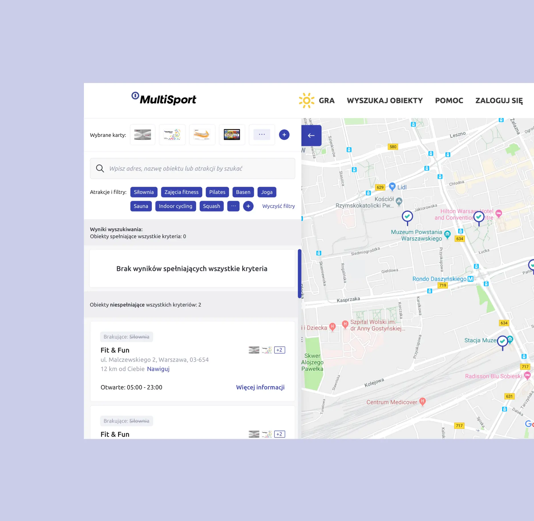Expand +2 cards badge on first Fit & Fun
The height and width of the screenshot is (521, 534).
tap(279, 350)
